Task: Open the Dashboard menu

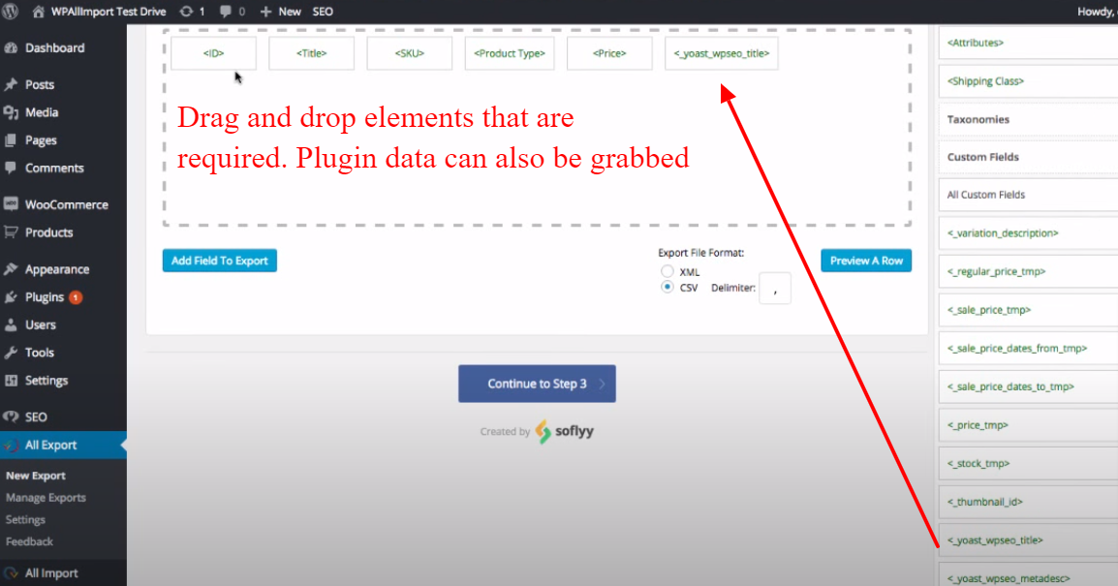Action: (x=55, y=47)
